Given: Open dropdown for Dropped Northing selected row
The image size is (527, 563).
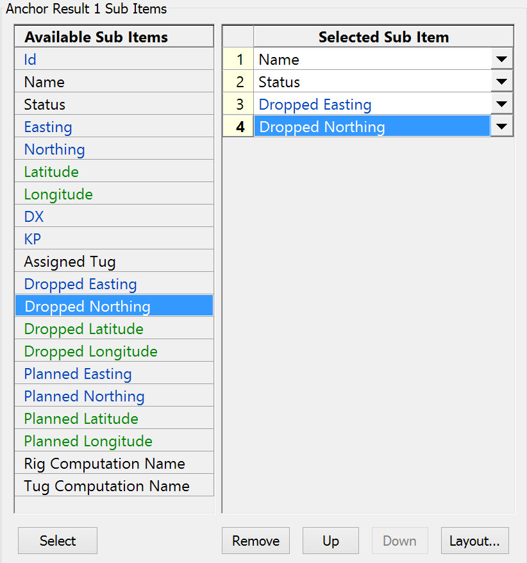Looking at the screenshot, I should coord(501,127).
